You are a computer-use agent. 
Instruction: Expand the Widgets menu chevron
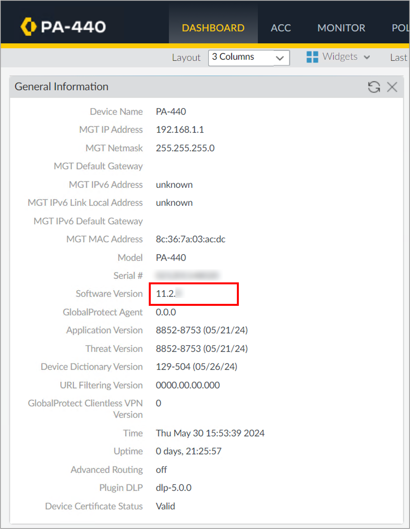click(x=367, y=58)
